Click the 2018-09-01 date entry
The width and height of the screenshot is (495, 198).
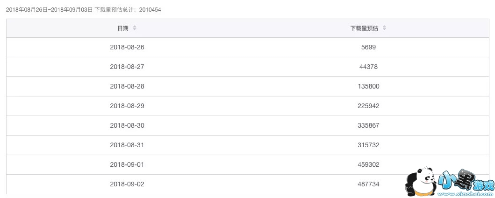tap(127, 164)
